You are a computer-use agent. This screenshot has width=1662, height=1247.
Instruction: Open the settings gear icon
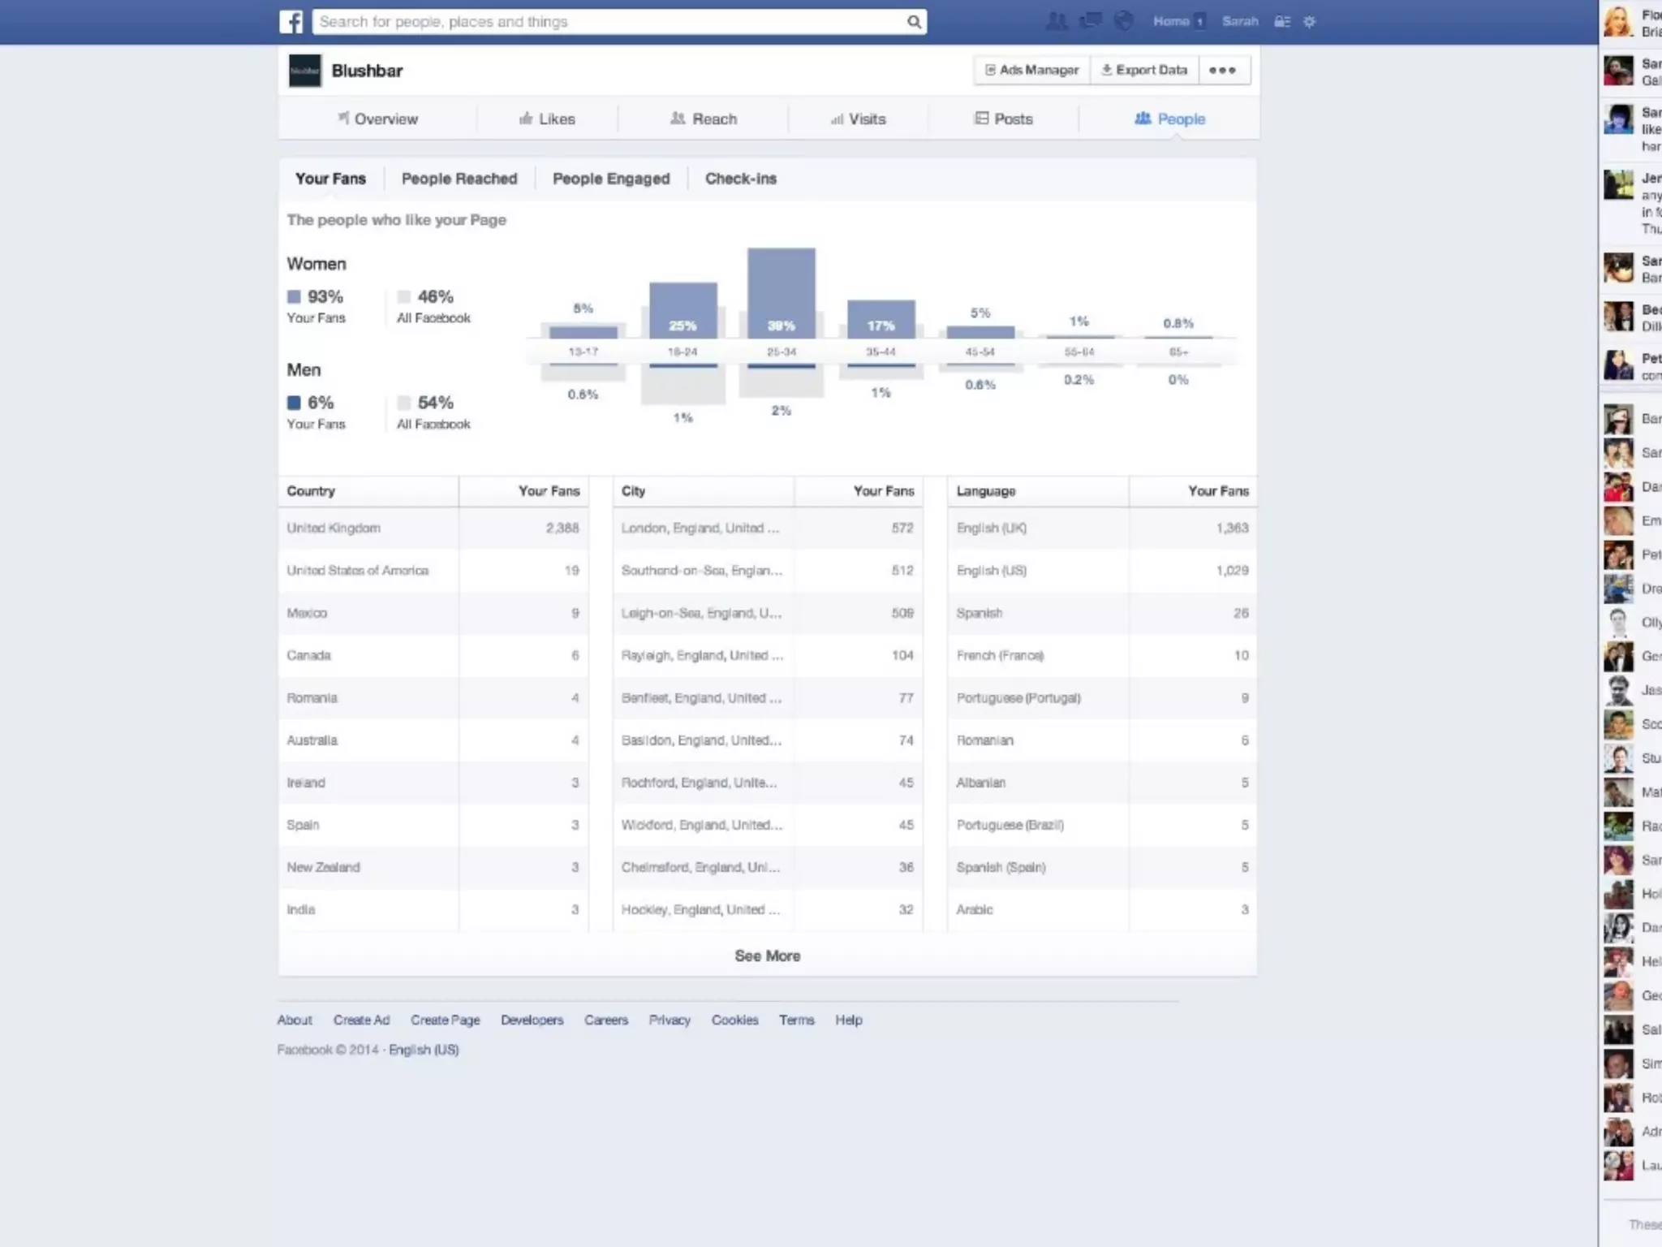coord(1309,22)
